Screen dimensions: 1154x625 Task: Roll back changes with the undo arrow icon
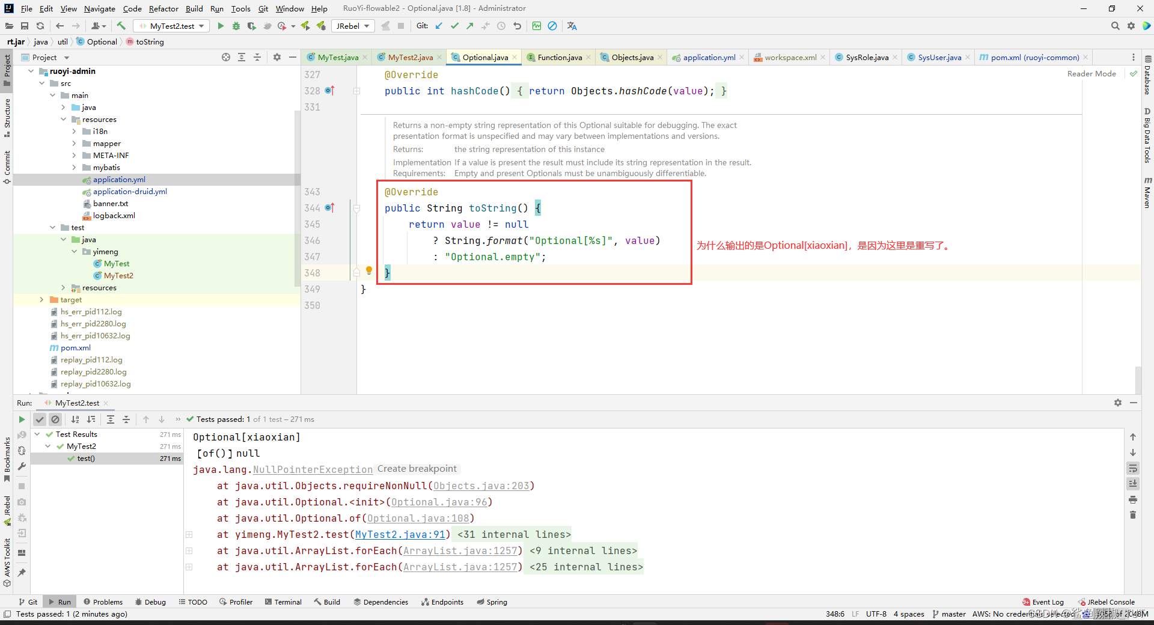point(517,26)
